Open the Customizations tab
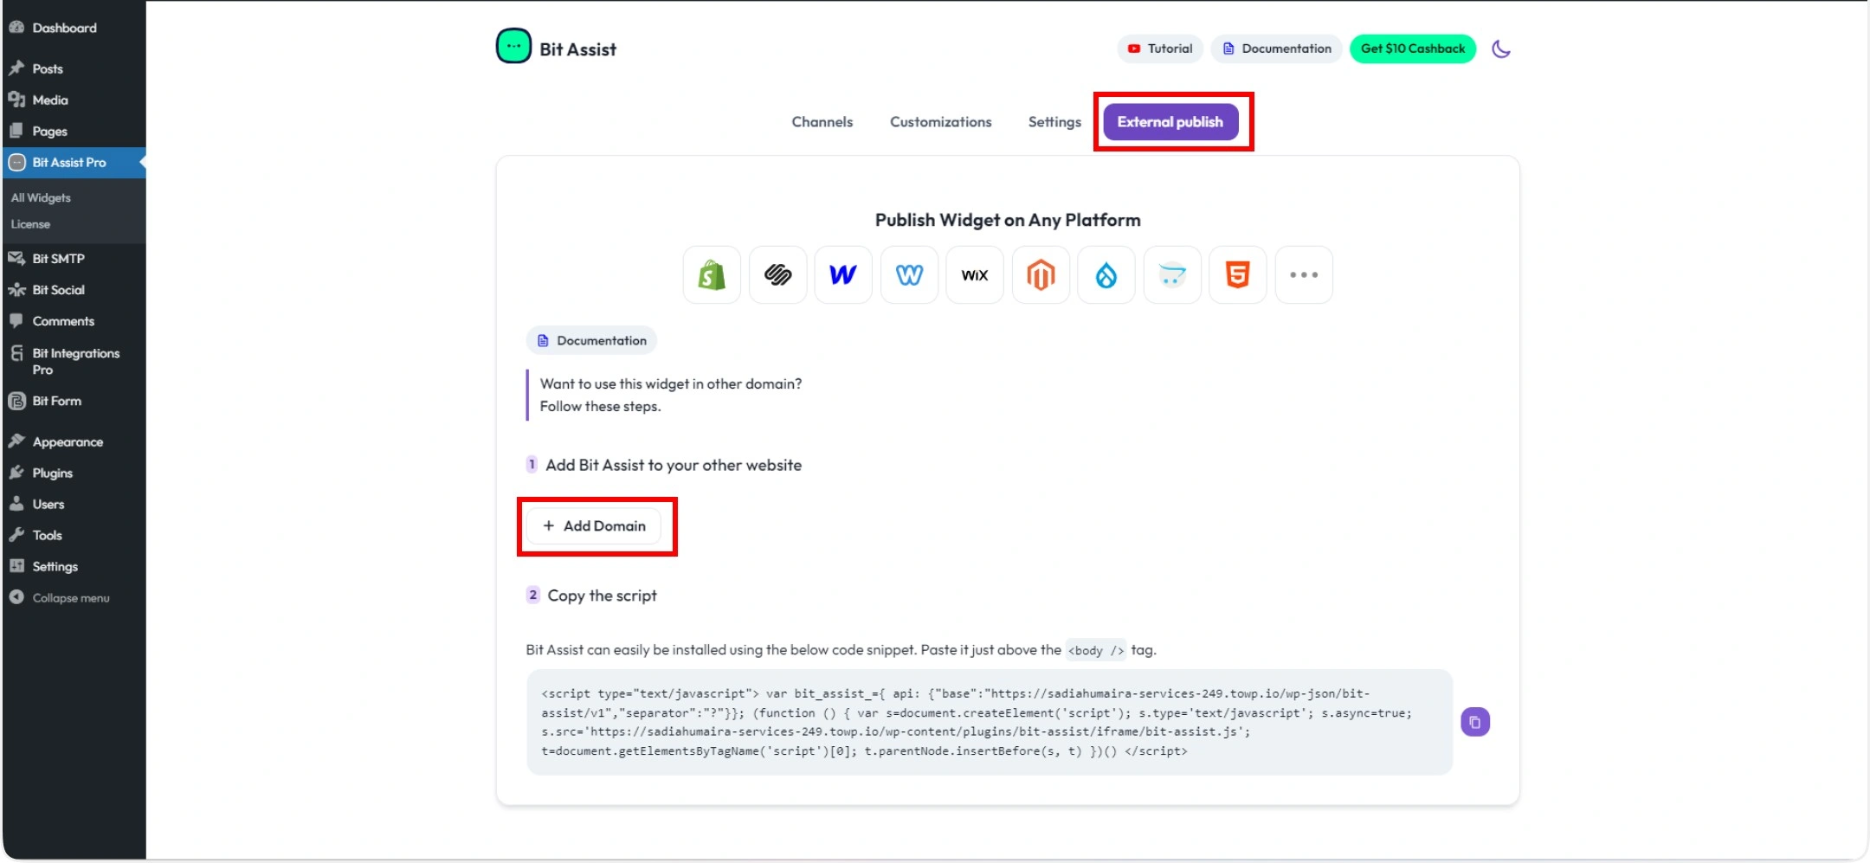This screenshot has height=863, width=1870. [940, 122]
